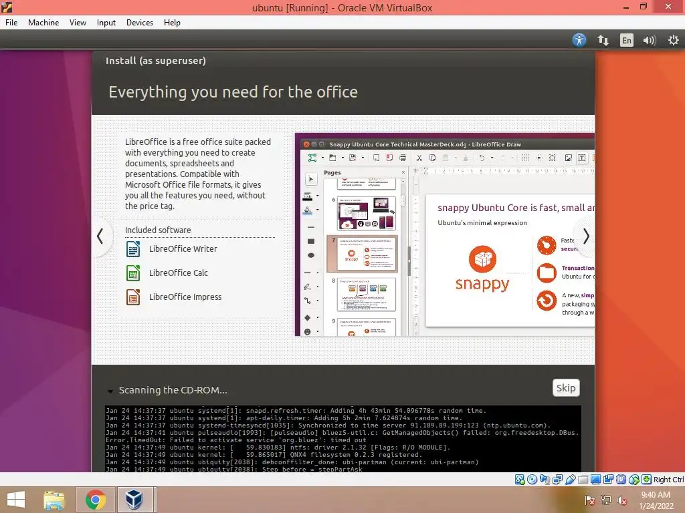Click the VirtualBox display status icon
Image resolution: width=685 pixels, height=513 pixels.
coord(595,480)
